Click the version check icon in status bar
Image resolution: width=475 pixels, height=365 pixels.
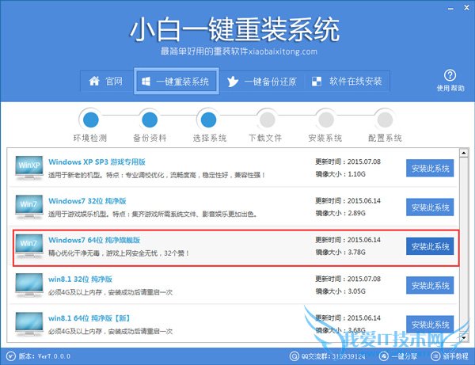pos(10,356)
